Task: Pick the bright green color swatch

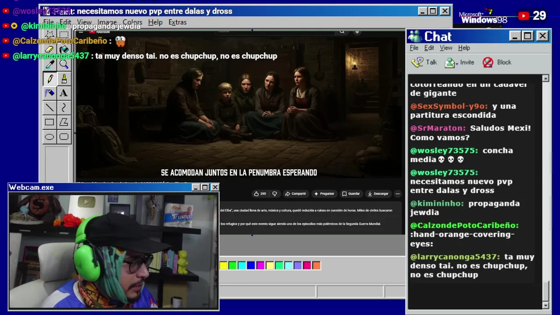Action: click(x=233, y=265)
